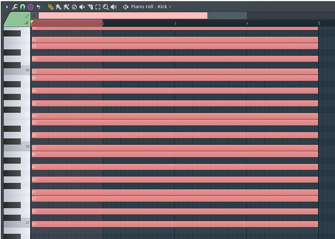Select the Paint drum sequencer brush tool
Image resolution: width=335 pixels, height=239 pixels.
tap(67, 7)
